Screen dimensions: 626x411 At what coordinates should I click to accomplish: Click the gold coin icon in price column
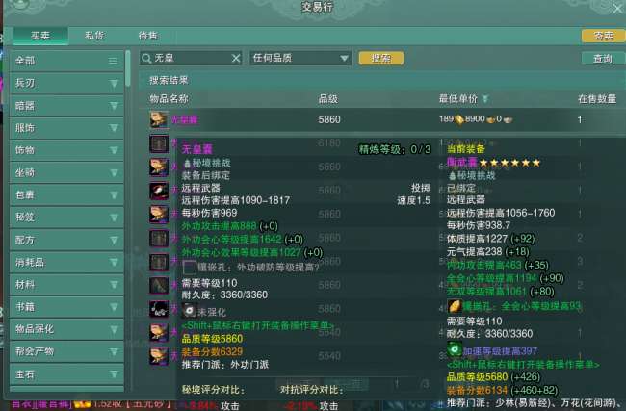(x=460, y=119)
